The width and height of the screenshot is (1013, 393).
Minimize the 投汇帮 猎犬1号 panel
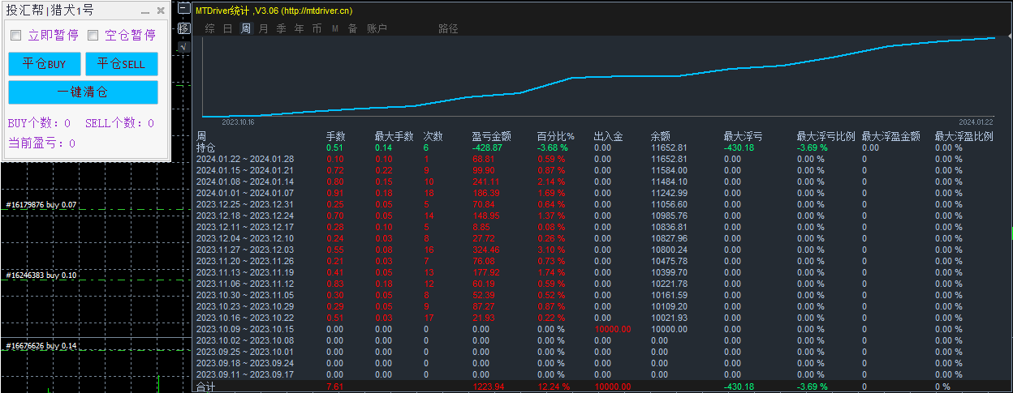(x=145, y=11)
